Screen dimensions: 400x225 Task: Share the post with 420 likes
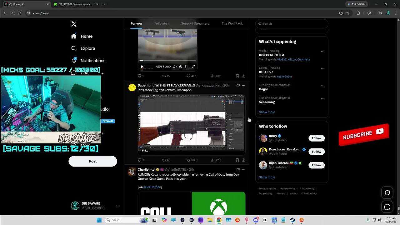(243, 76)
